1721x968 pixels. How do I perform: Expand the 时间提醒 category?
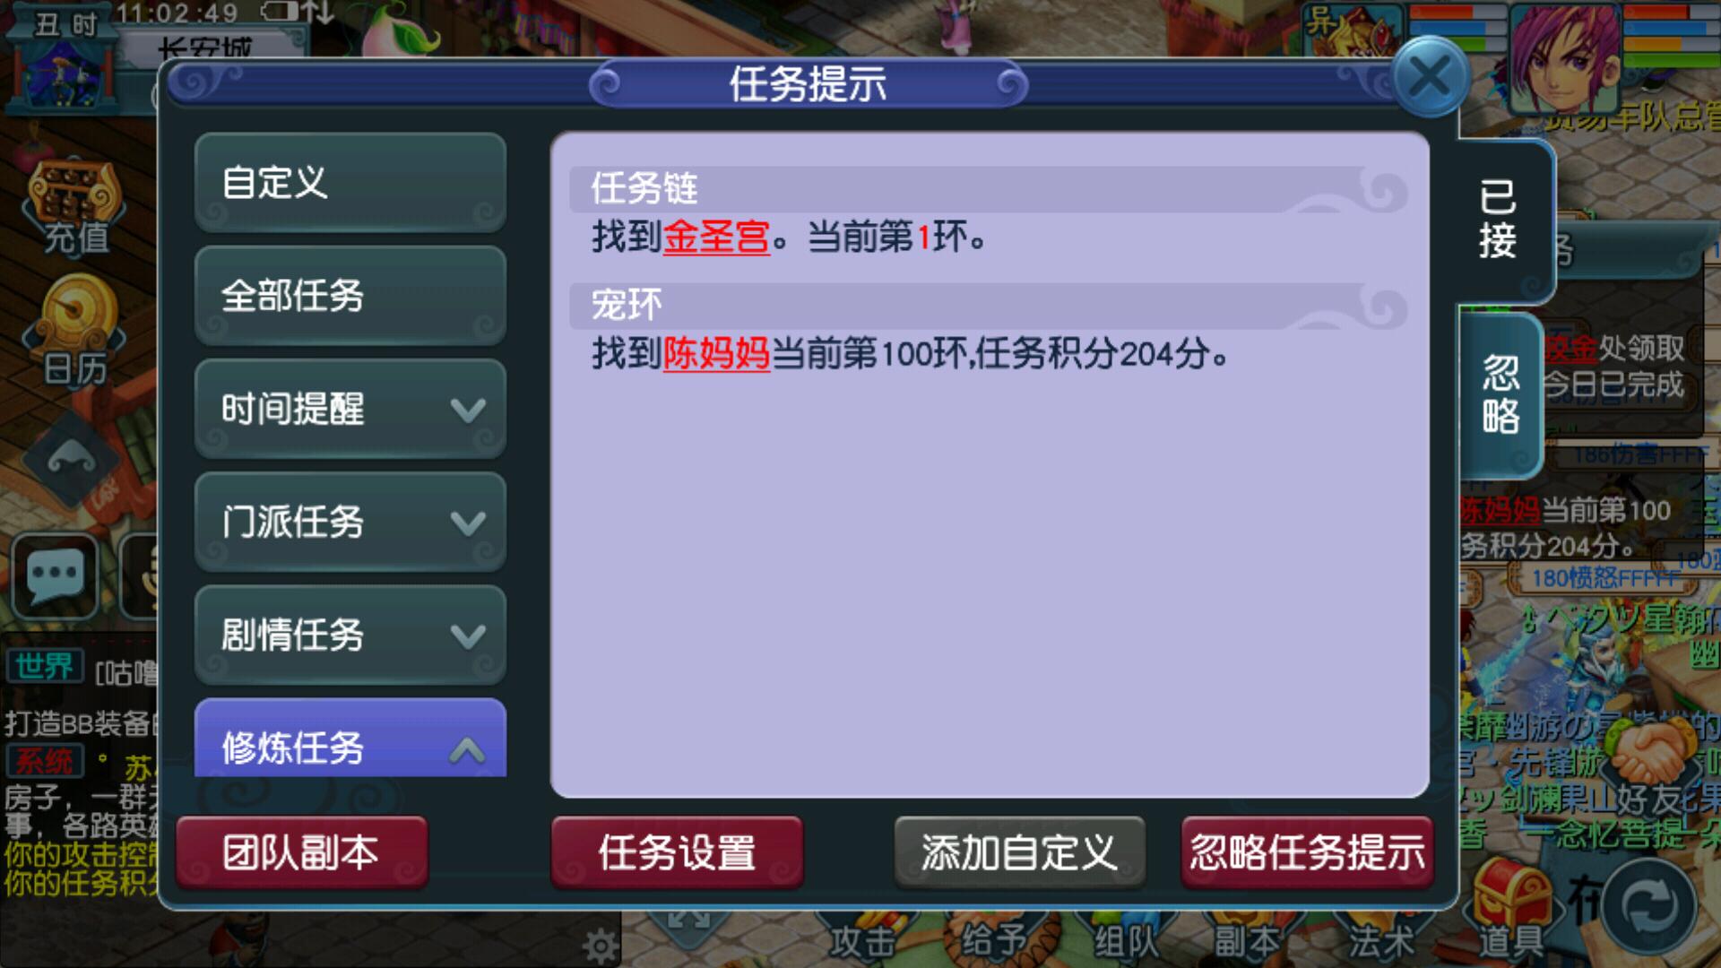(x=350, y=410)
